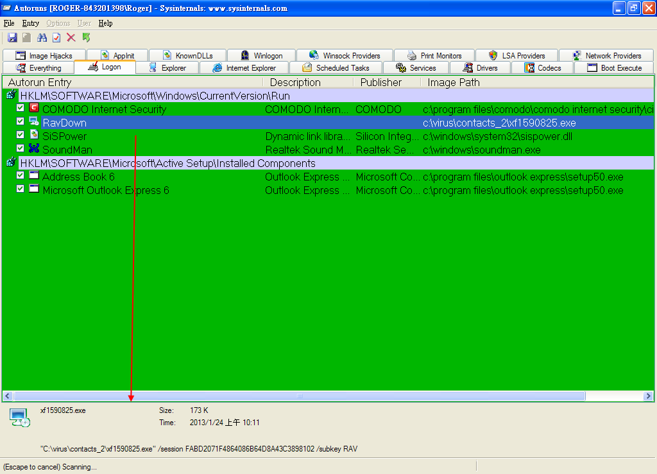Image resolution: width=657 pixels, height=474 pixels.
Task: Click the RavDown entry icon
Action: (34, 121)
